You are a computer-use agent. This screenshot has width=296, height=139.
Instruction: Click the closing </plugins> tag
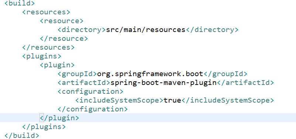coord(44,127)
